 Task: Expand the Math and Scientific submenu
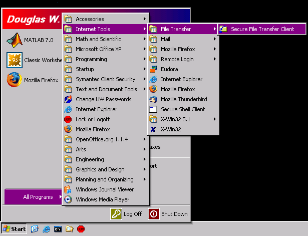pyautogui.click(x=98, y=39)
